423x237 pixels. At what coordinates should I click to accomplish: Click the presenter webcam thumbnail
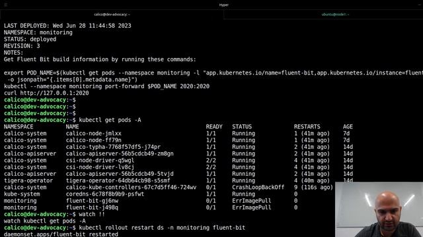pos(379,209)
